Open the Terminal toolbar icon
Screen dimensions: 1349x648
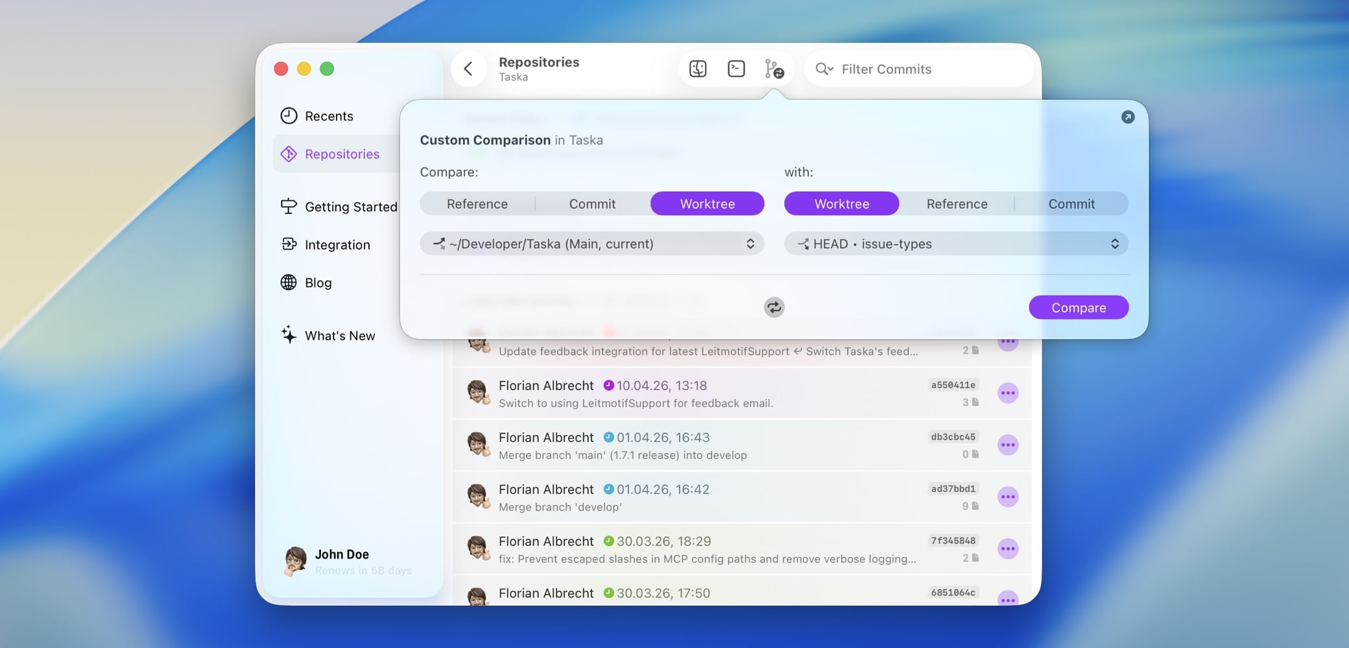tap(736, 69)
